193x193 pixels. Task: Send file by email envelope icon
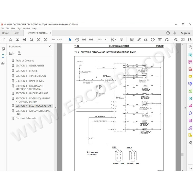(x=183, y=39)
